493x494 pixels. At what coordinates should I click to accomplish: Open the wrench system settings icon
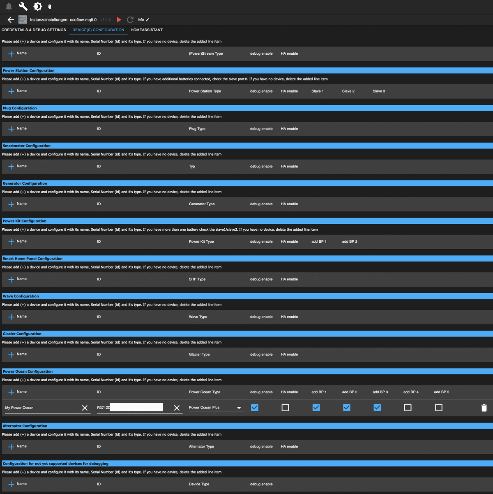[23, 7]
